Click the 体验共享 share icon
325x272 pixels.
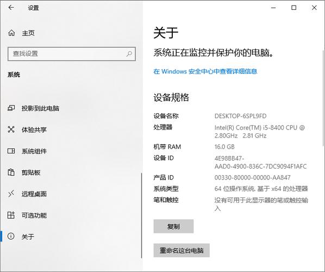point(11,129)
